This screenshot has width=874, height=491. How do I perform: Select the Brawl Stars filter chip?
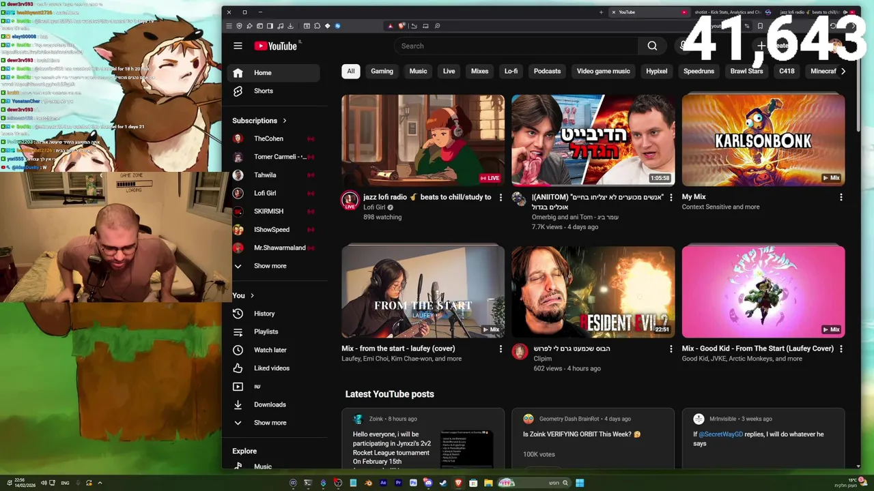(x=746, y=71)
